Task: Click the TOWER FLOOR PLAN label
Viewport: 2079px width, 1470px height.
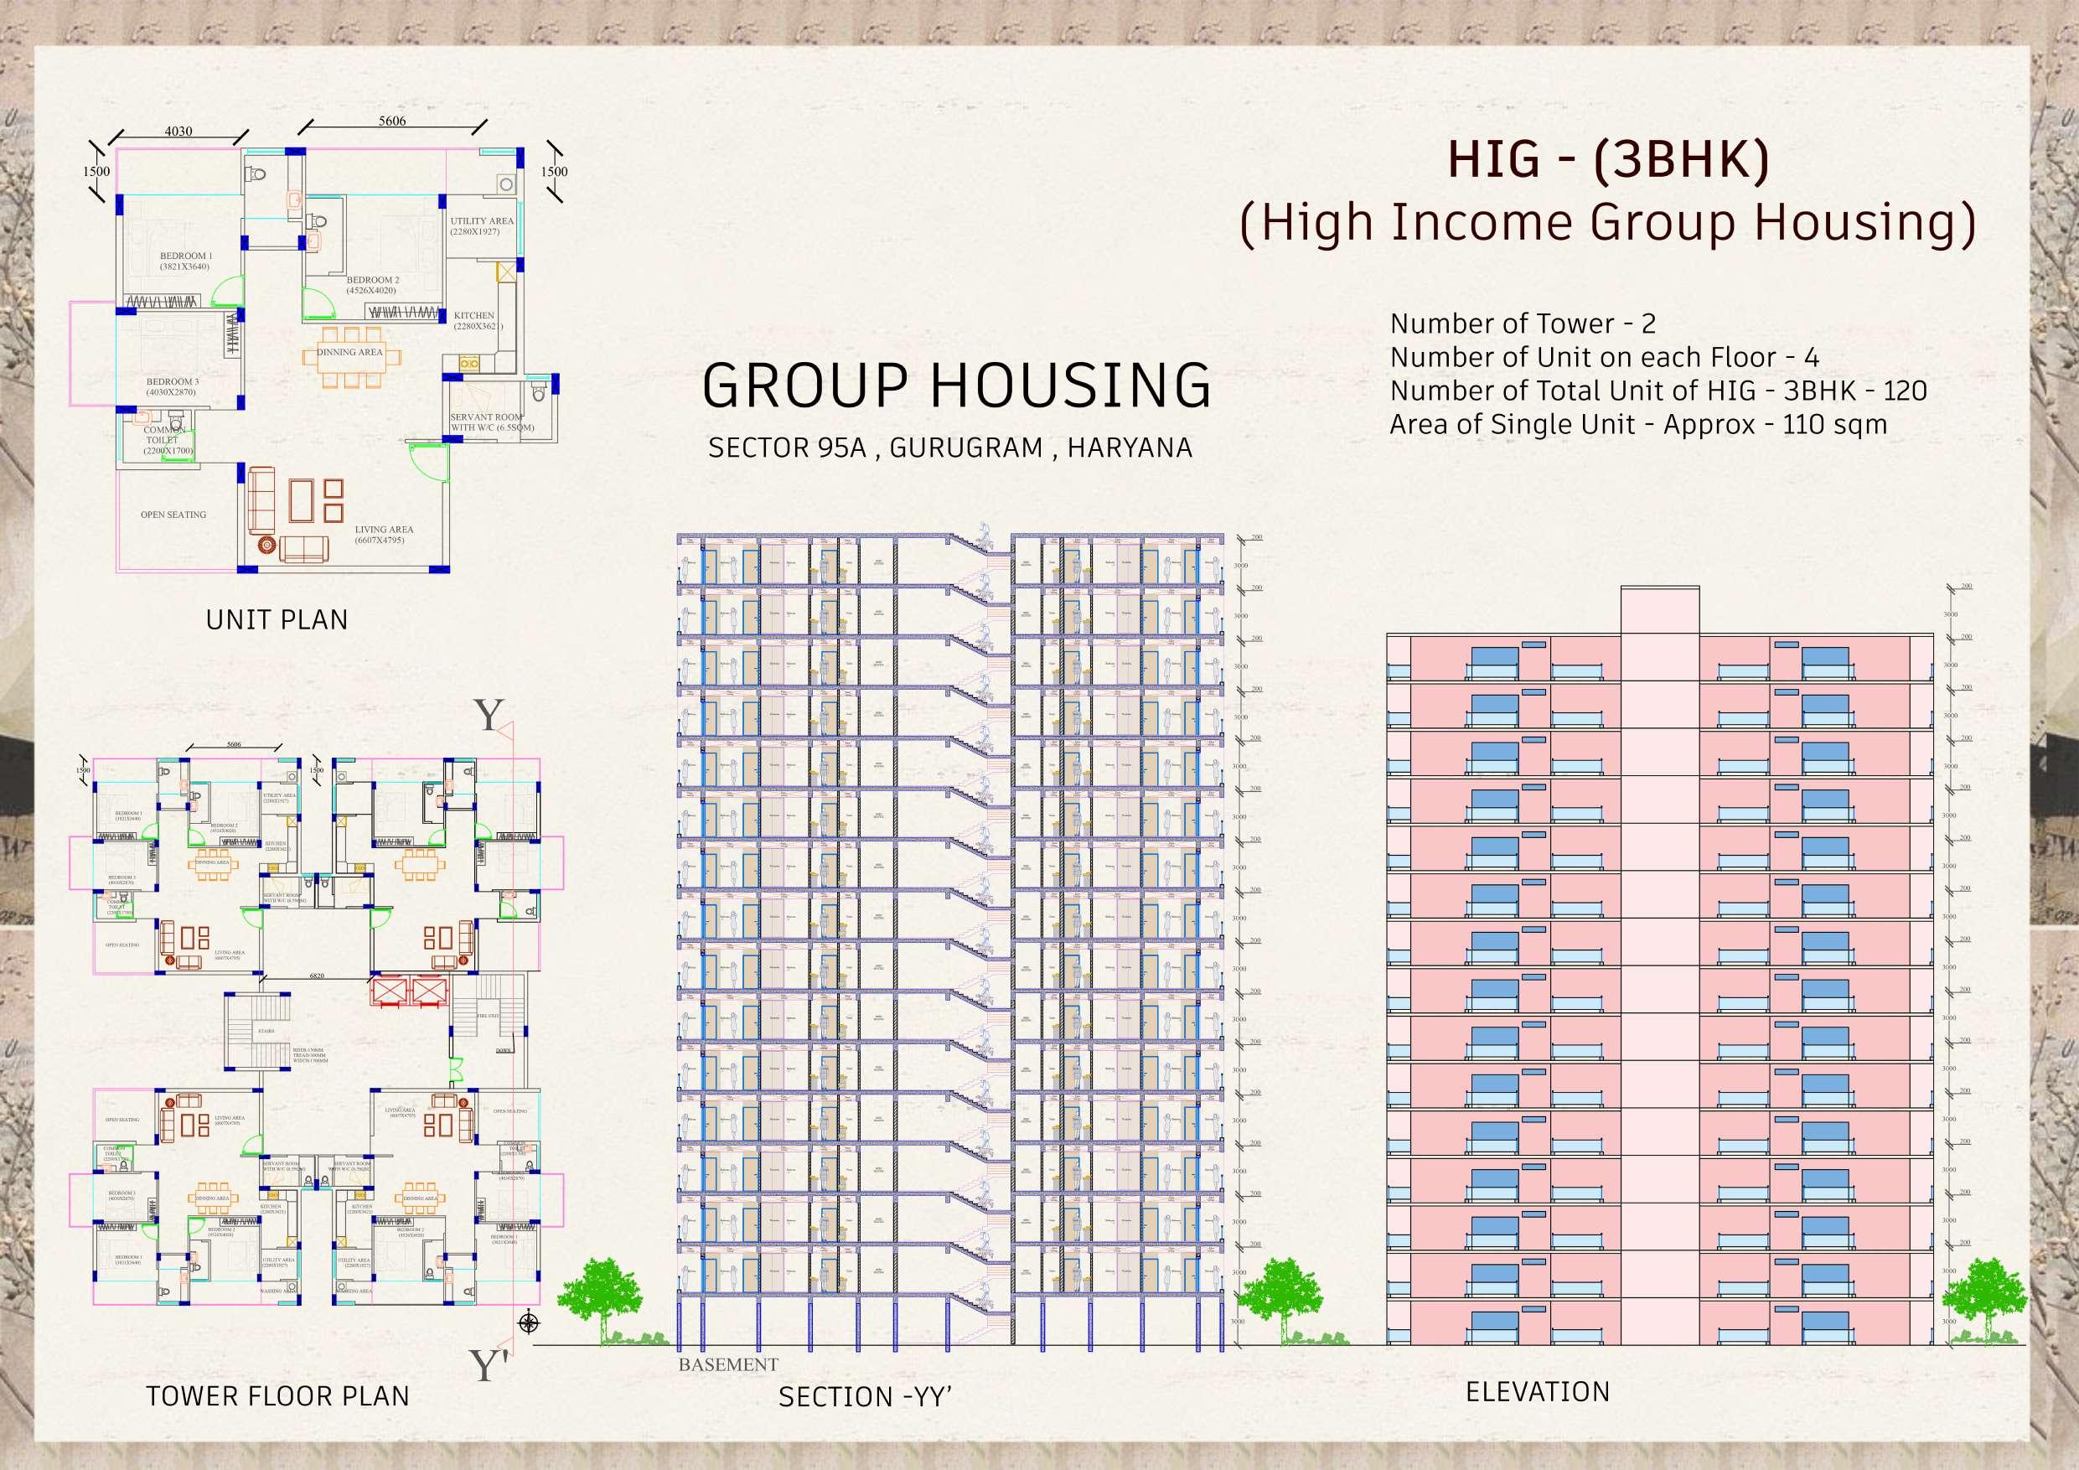Action: [x=278, y=1395]
